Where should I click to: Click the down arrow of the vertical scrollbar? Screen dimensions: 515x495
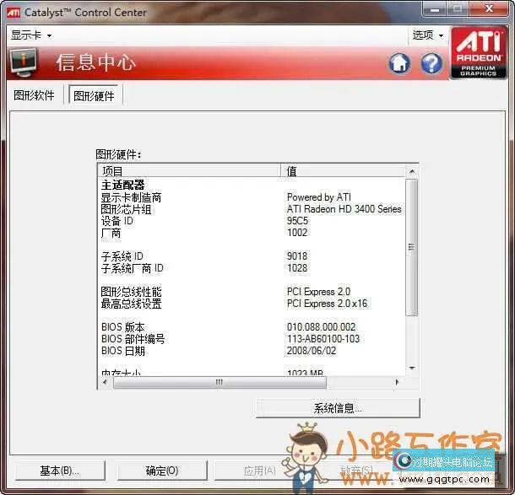coord(411,368)
